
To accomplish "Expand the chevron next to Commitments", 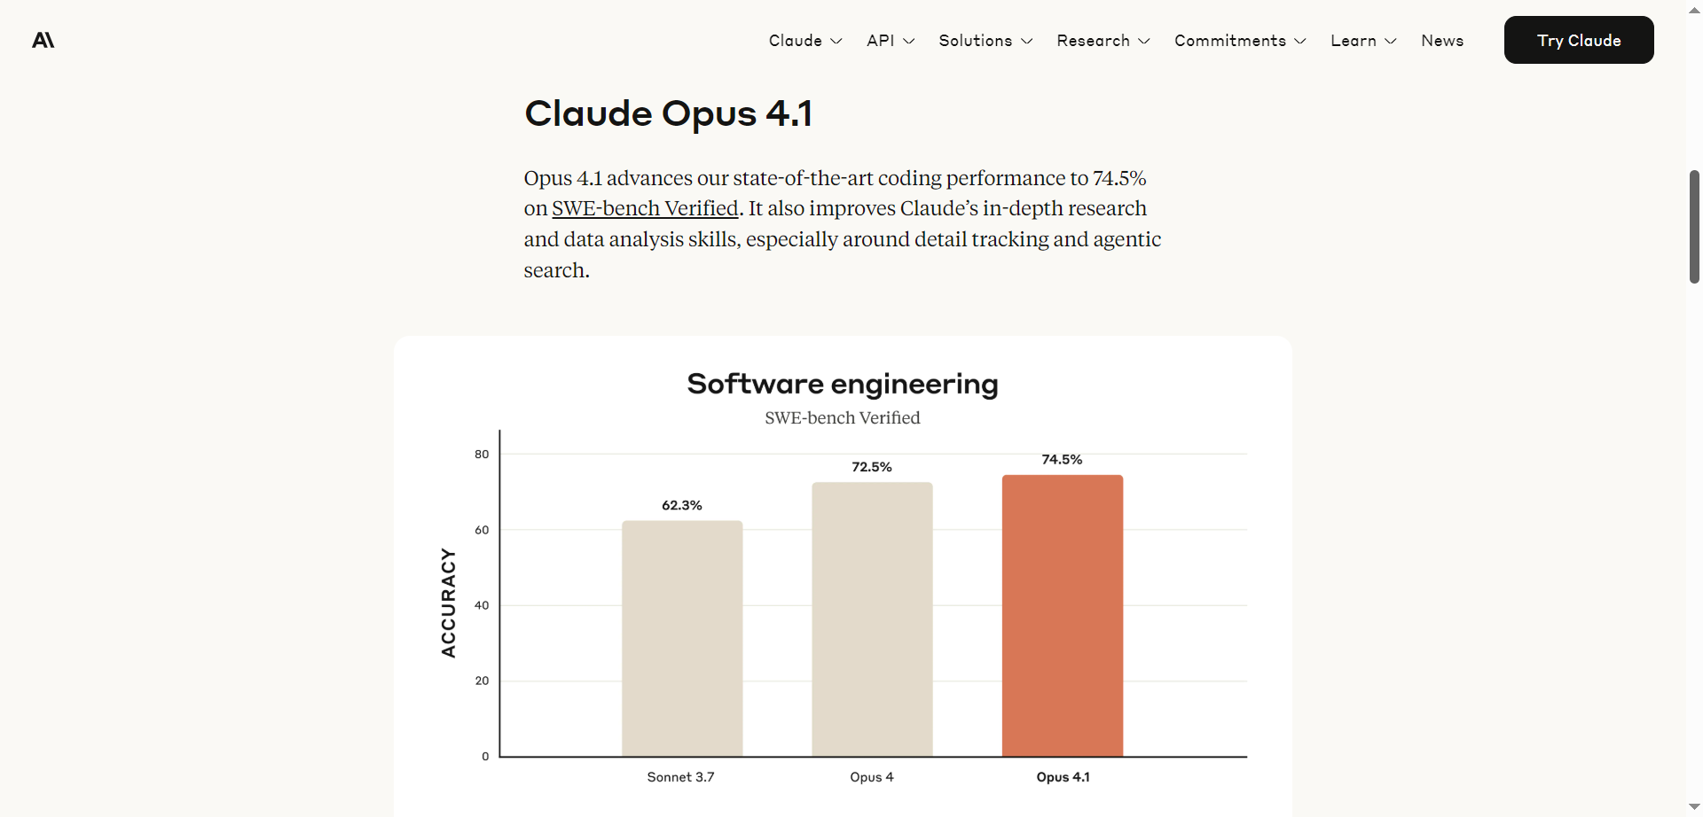I will (x=1299, y=41).
